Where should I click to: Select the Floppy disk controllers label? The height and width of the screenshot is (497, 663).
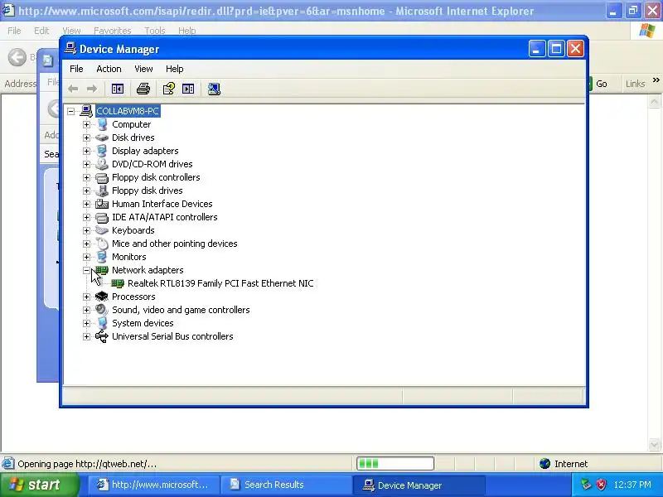[156, 177]
